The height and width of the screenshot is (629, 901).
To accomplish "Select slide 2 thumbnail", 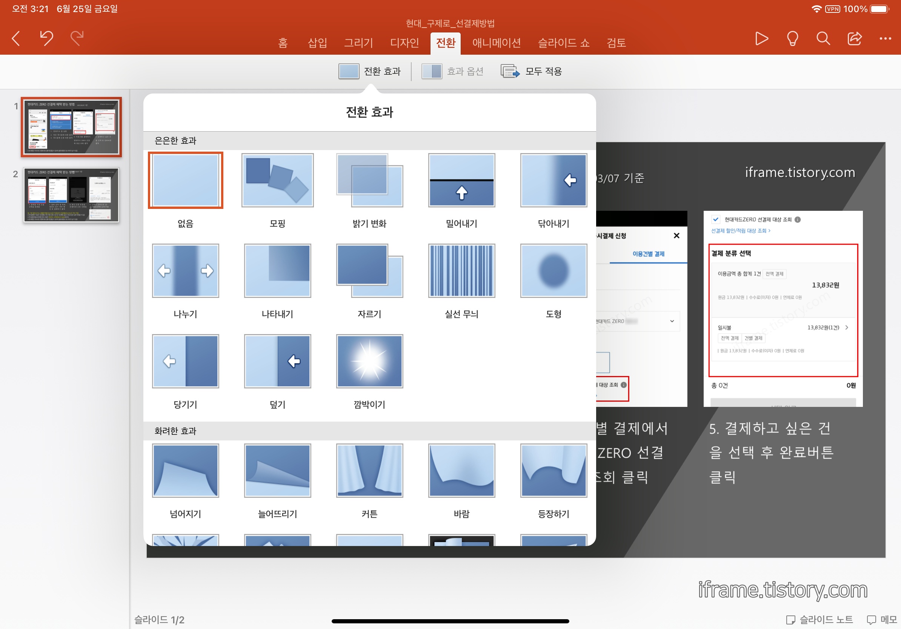I will click(71, 195).
